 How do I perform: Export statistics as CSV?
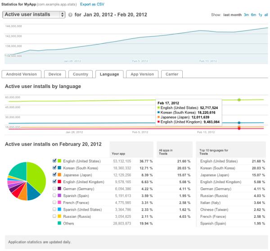[92, 4]
